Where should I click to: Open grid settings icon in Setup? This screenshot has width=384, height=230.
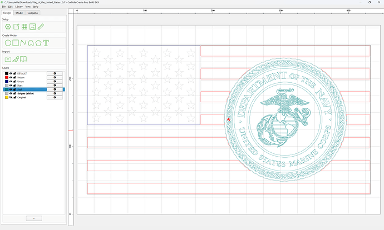(x=24, y=27)
